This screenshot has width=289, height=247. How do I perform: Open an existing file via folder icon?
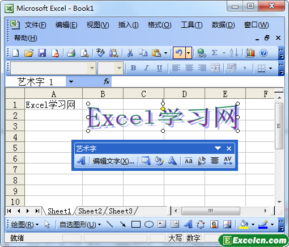pos(29,53)
